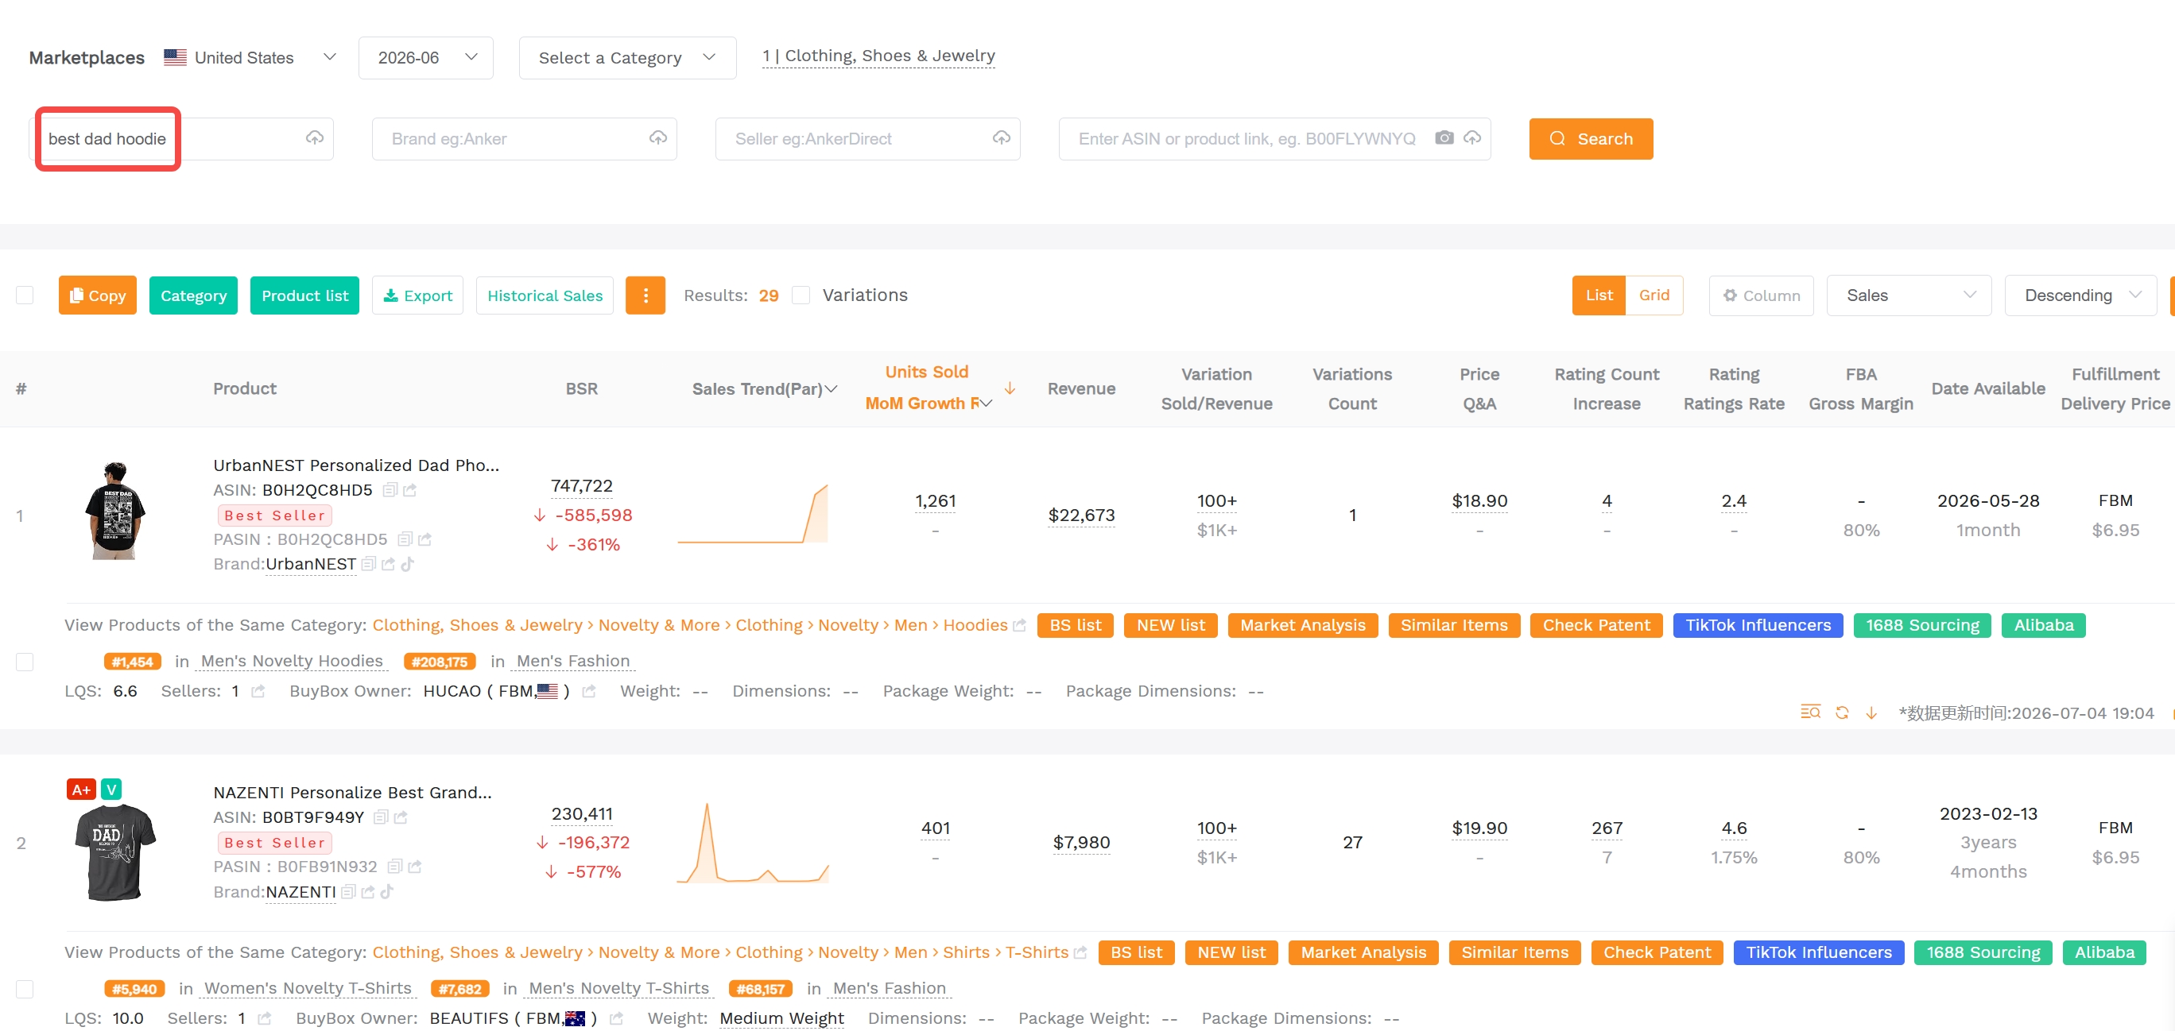This screenshot has width=2175, height=1031.
Task: Focus the Seller input field
Action: pyautogui.click(x=867, y=138)
